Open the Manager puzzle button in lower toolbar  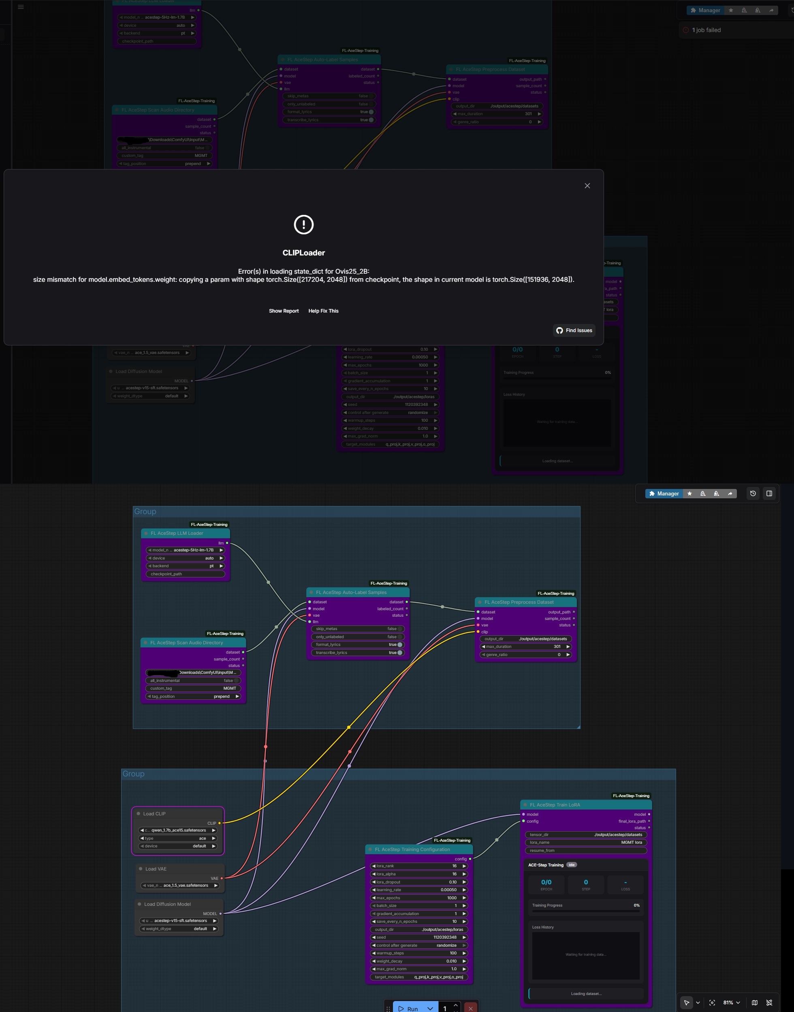pyautogui.click(x=664, y=494)
